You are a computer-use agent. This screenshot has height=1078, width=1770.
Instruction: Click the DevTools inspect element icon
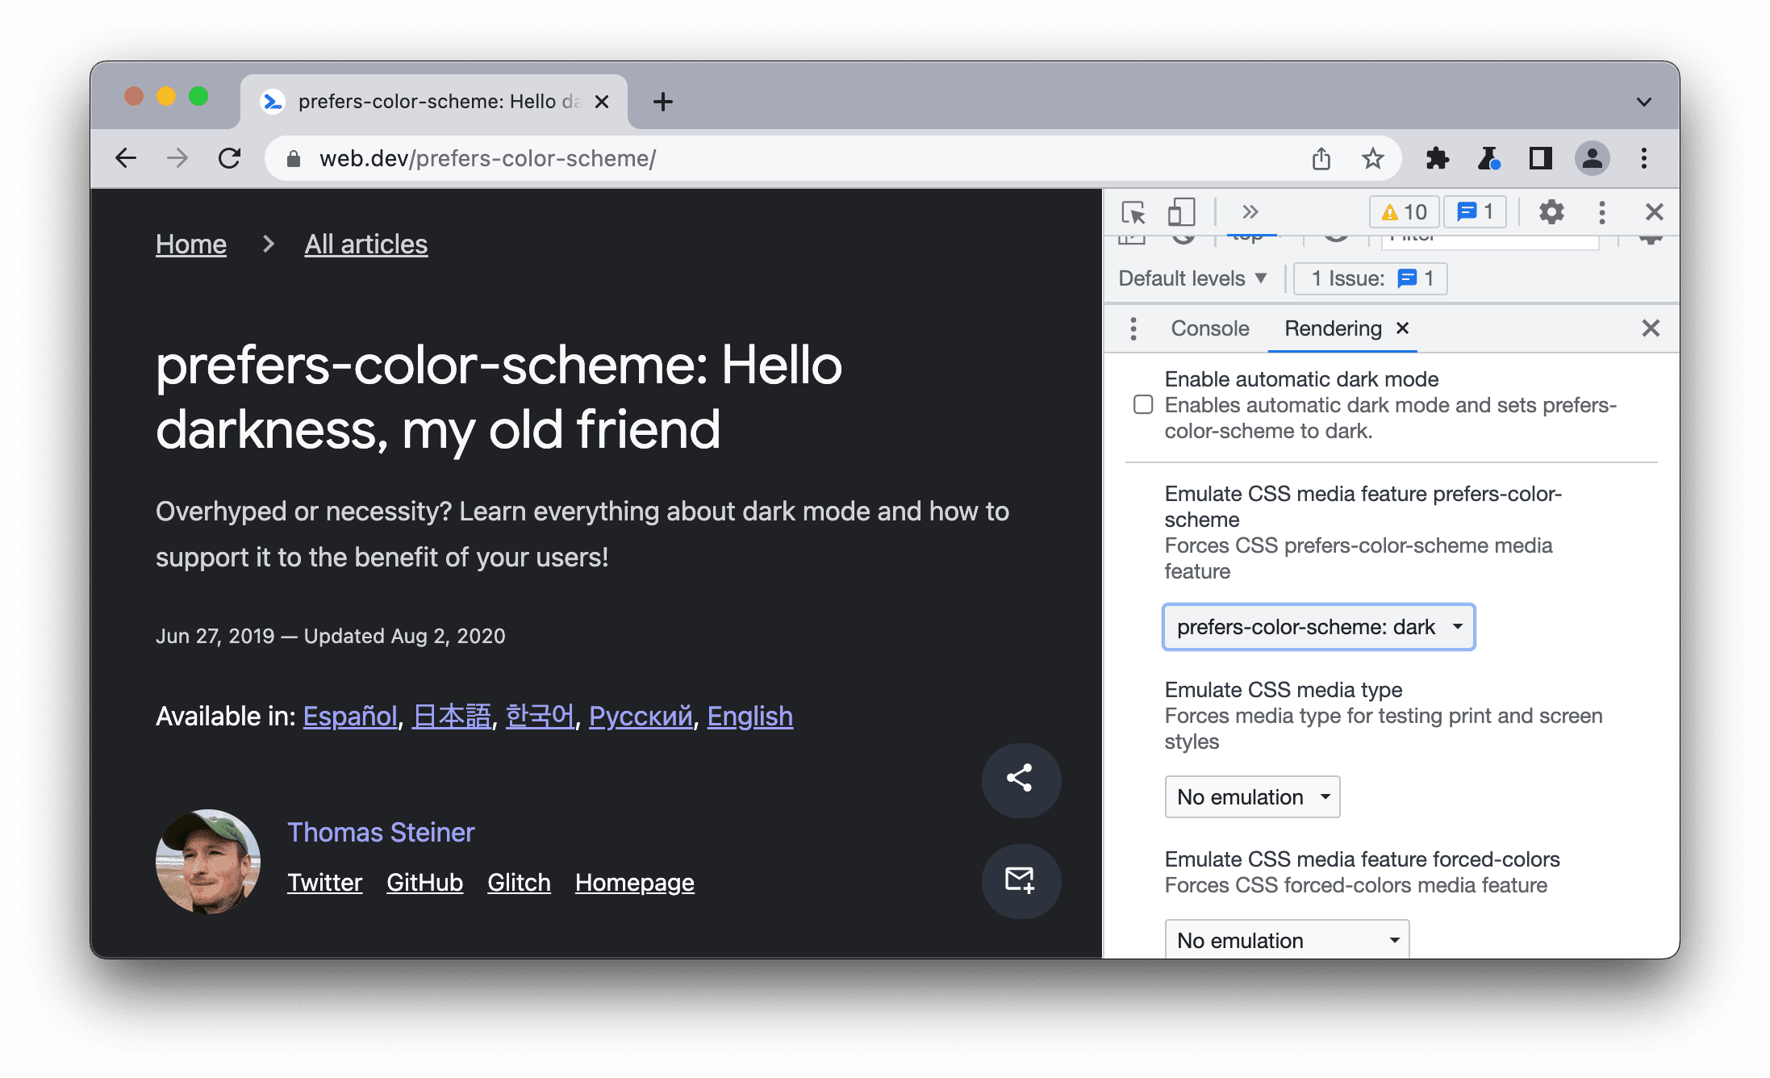(x=1135, y=211)
